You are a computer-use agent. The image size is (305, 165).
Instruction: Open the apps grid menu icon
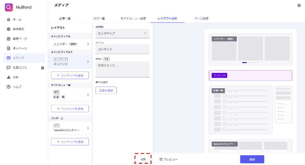299,6
